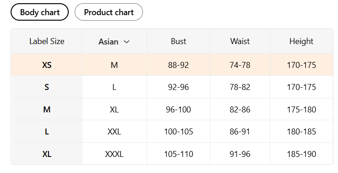The width and height of the screenshot is (338, 173).
Task: Click the 185-190 height cell
Action: pos(301,154)
